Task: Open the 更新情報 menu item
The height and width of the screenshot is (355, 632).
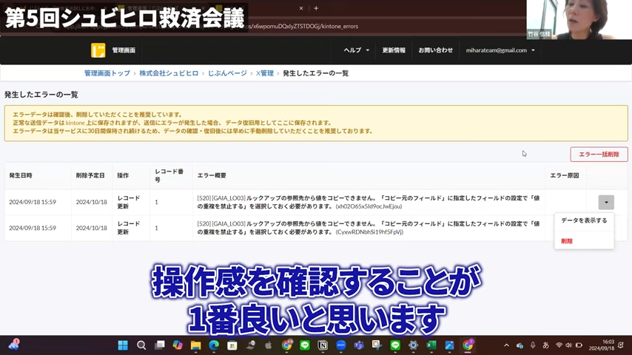Action: (394, 50)
